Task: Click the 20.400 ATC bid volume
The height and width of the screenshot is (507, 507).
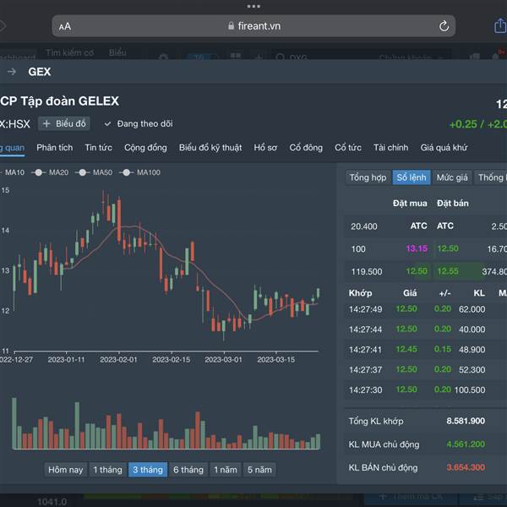Action: pos(364,226)
